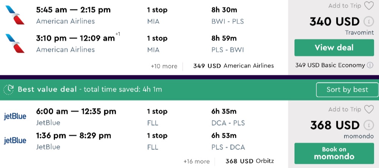Open info icon next to 368 USD price

click(367, 125)
